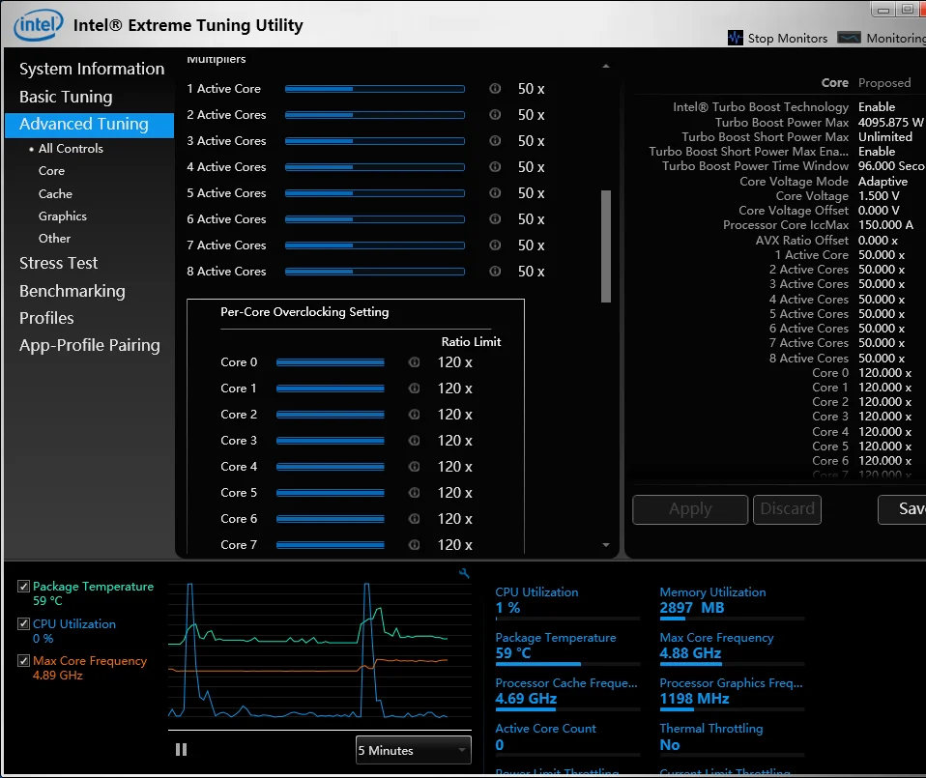This screenshot has width=926, height=778.
Task: Click info icon for Core 6 ratio
Action: point(415,519)
